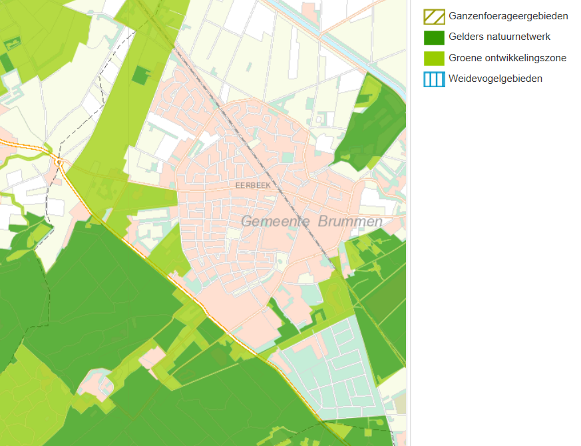Click the Gemeente Brummen map label
The width and height of the screenshot is (581, 446).
click(311, 221)
